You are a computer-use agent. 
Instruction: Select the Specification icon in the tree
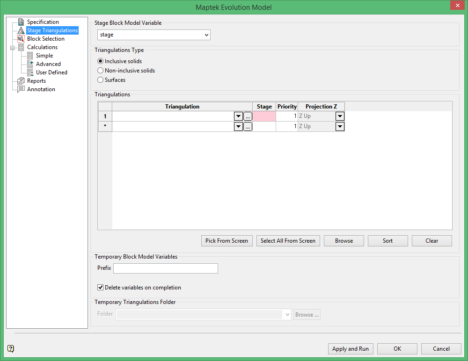(20, 22)
